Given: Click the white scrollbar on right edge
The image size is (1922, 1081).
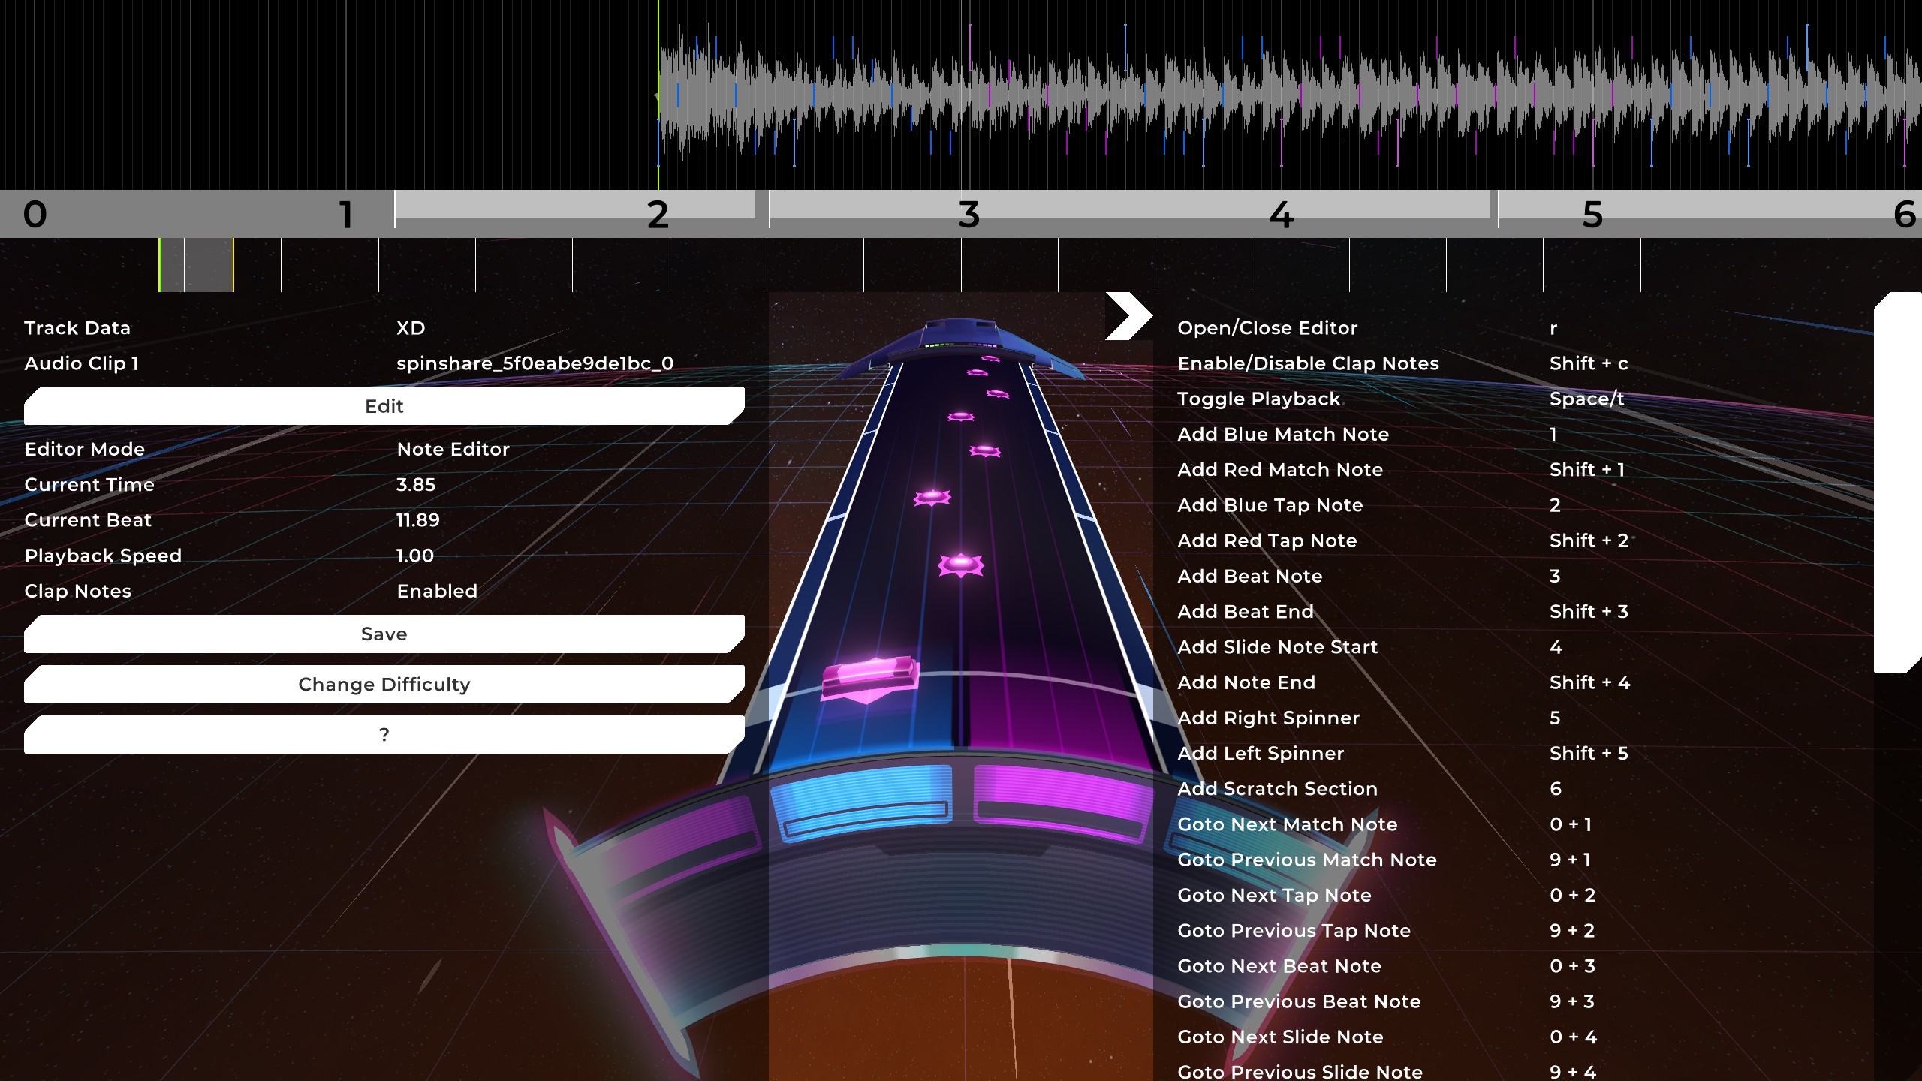Looking at the screenshot, I should pyautogui.click(x=1897, y=483).
